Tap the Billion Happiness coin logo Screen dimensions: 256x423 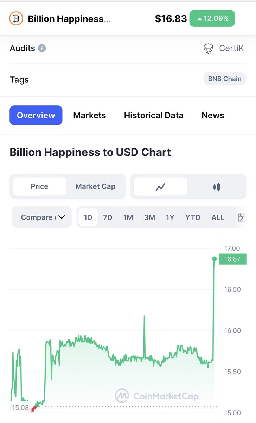point(16,19)
